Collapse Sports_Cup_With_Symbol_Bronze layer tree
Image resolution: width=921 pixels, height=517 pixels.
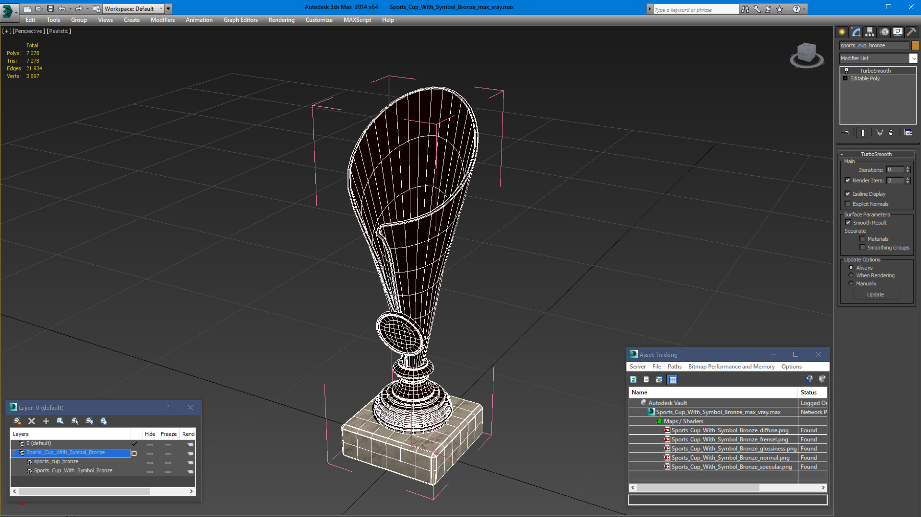[14, 452]
